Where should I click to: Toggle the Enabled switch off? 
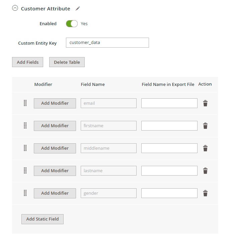click(72, 24)
